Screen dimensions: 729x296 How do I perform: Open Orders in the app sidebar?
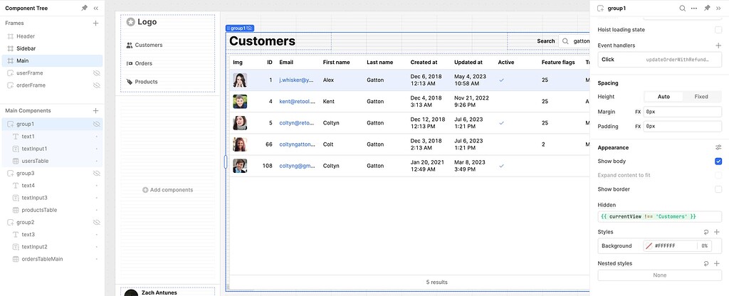pyautogui.click(x=139, y=63)
